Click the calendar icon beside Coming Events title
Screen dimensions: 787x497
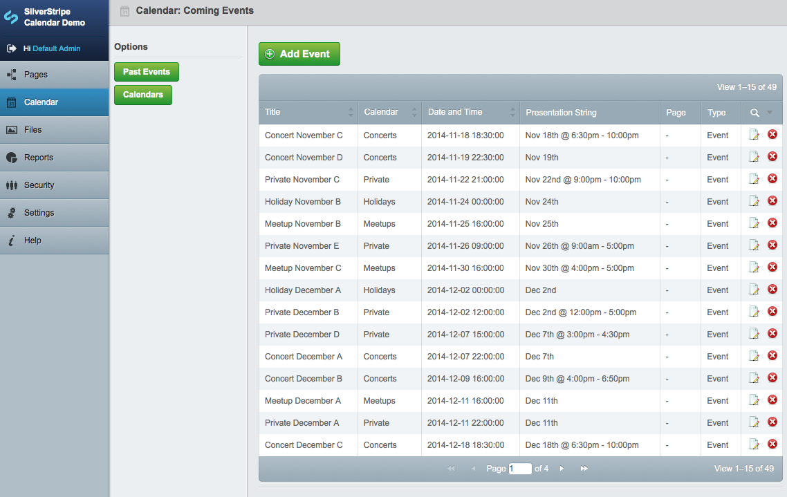tap(124, 11)
